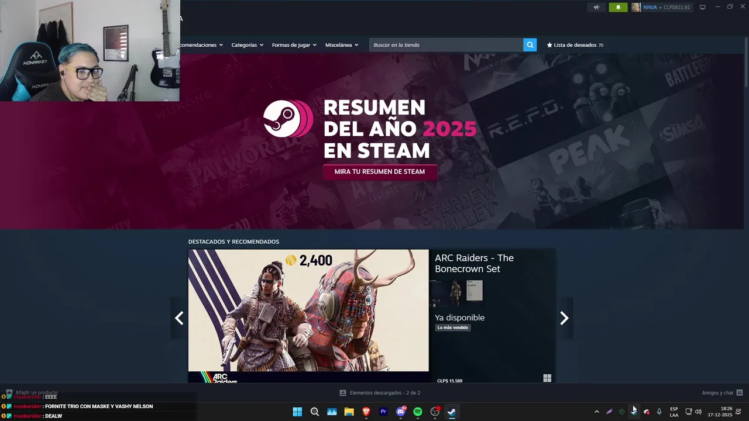Click the Steam taskbar icon
The width and height of the screenshot is (749, 421).
(452, 412)
